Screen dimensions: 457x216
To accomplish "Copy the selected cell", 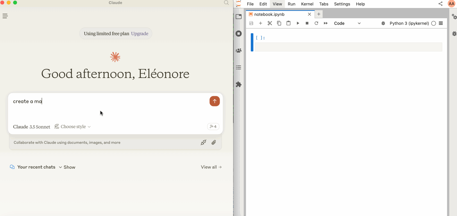I will (279, 23).
